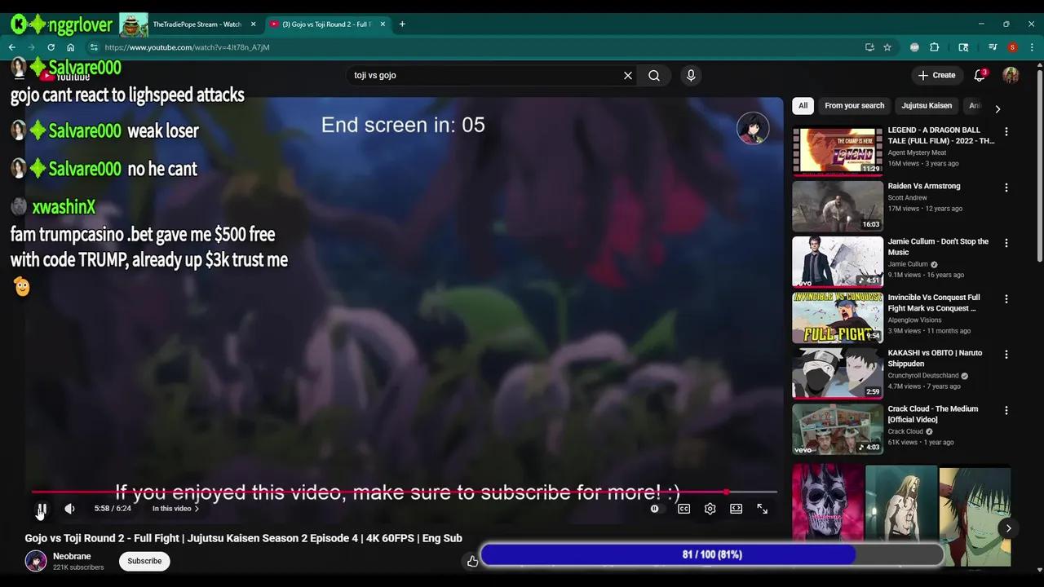Show more filter chips with right arrow
The width and height of the screenshot is (1044, 587).
[998, 108]
